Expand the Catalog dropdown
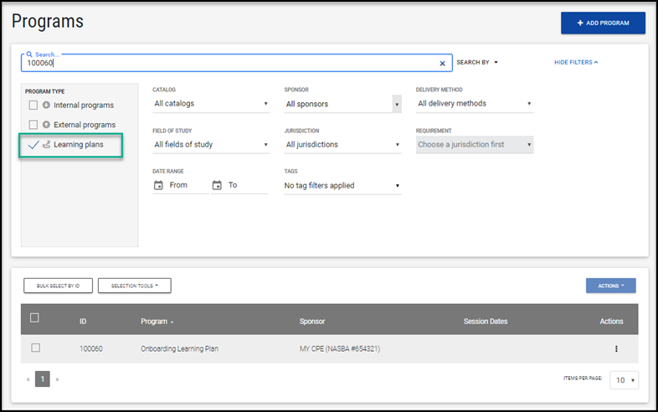Viewport: 658px width, 412px height. 211,104
